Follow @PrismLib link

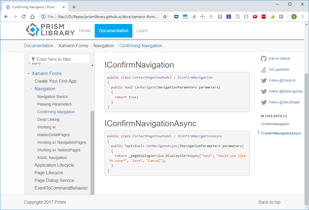[x=282, y=80]
